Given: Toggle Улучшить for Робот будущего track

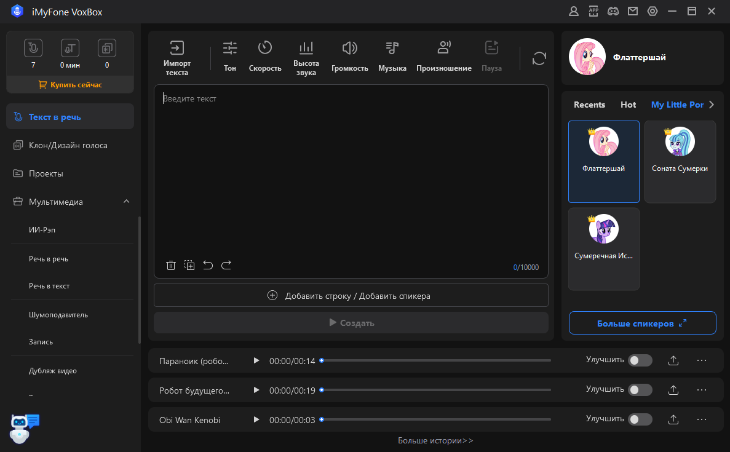Looking at the screenshot, I should coord(640,390).
